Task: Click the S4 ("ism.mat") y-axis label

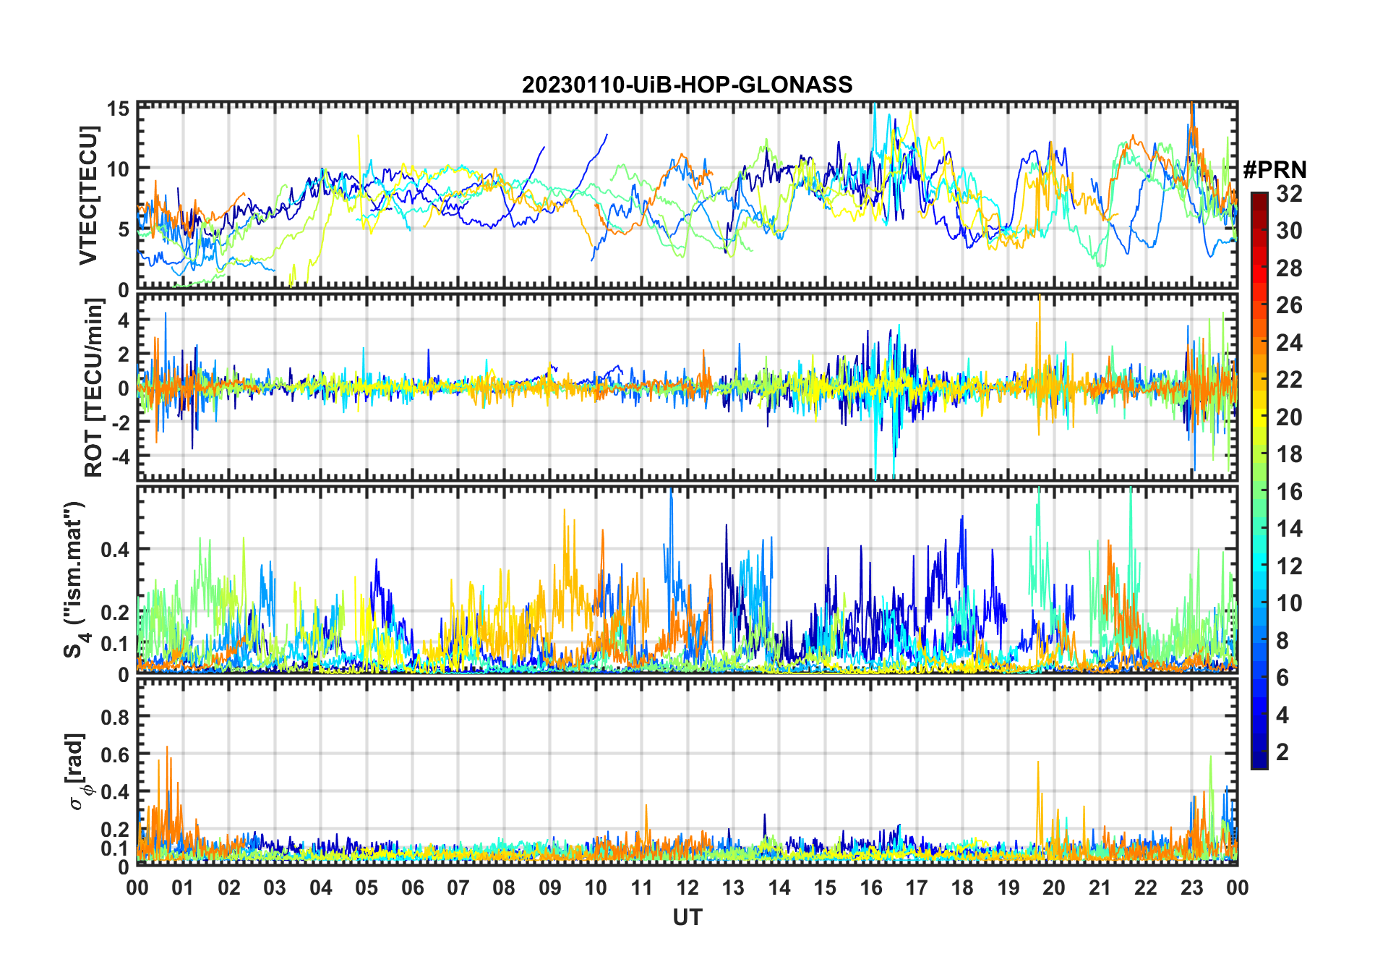Action: (74, 580)
